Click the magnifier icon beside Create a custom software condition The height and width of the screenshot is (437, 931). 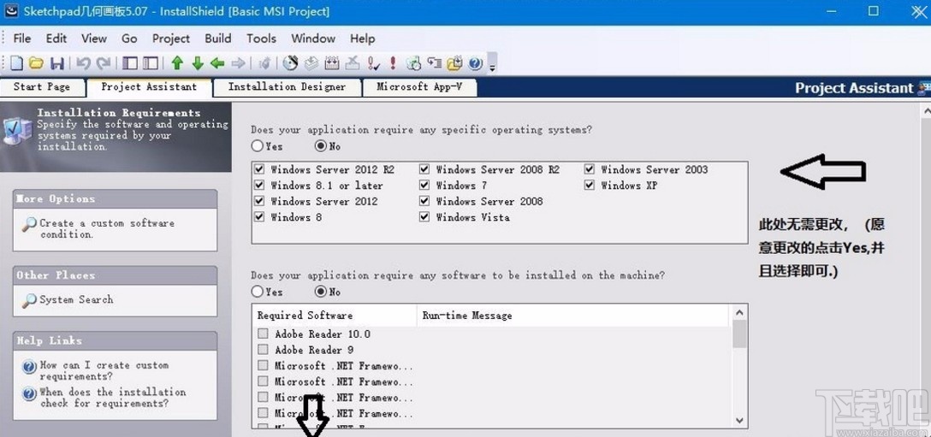pos(29,224)
